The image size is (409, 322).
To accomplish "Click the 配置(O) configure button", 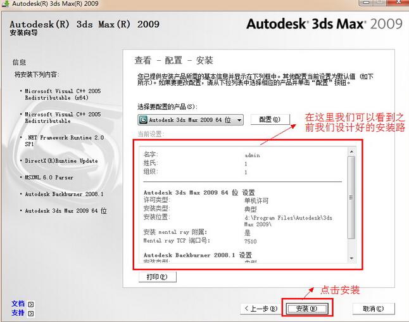I will tap(270, 120).
